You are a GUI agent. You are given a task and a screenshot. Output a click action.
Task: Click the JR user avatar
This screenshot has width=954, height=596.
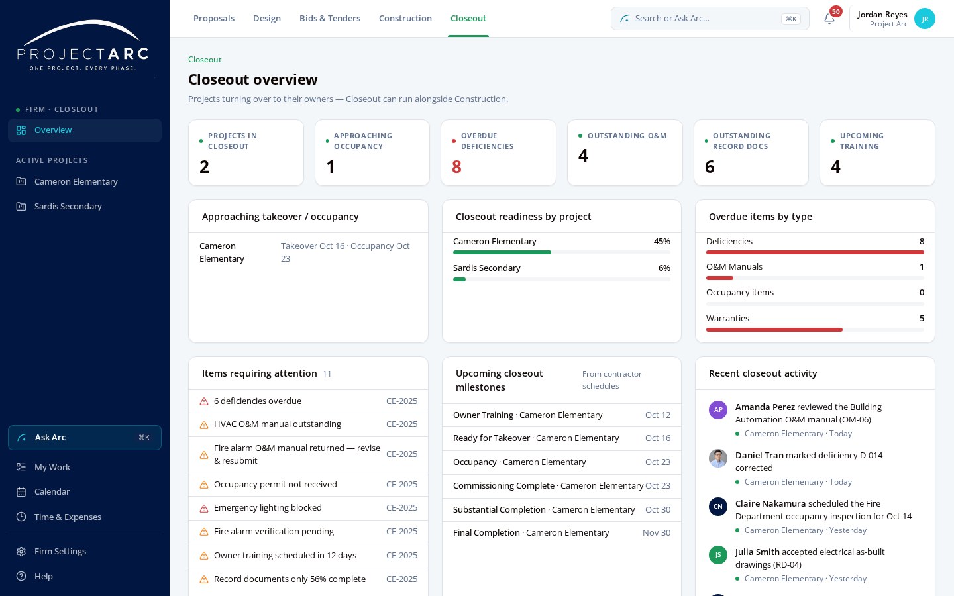click(x=924, y=19)
